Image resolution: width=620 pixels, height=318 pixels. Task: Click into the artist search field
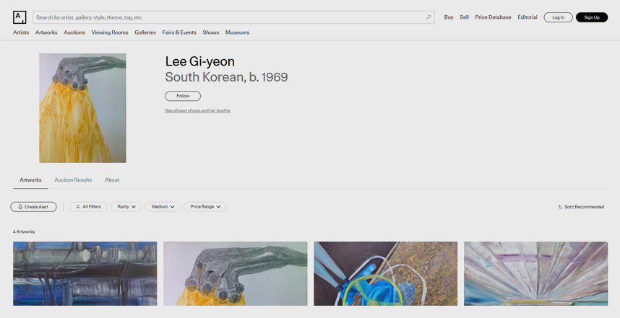pyautogui.click(x=228, y=17)
